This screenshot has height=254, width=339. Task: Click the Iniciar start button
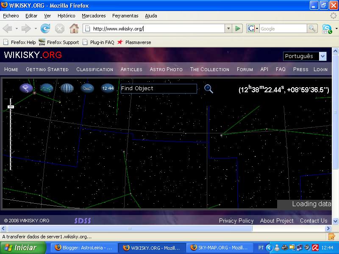[x=23, y=248]
